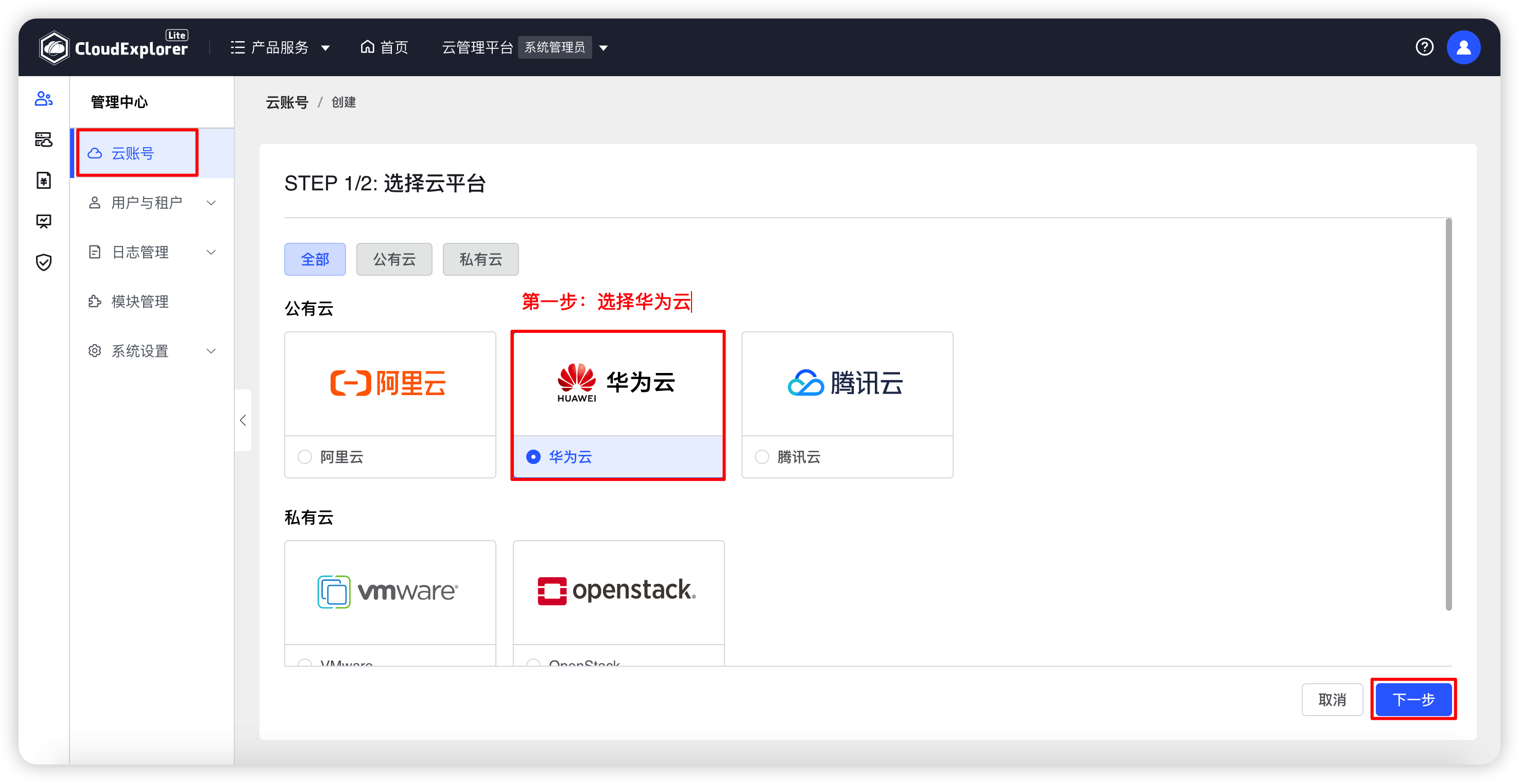Click the 公有云 section heading

[x=309, y=308]
